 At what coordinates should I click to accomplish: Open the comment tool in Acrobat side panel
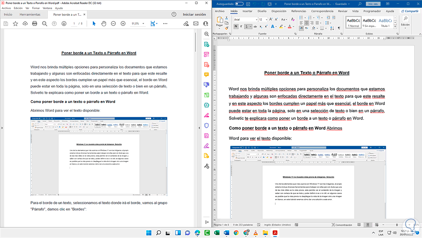206,75
